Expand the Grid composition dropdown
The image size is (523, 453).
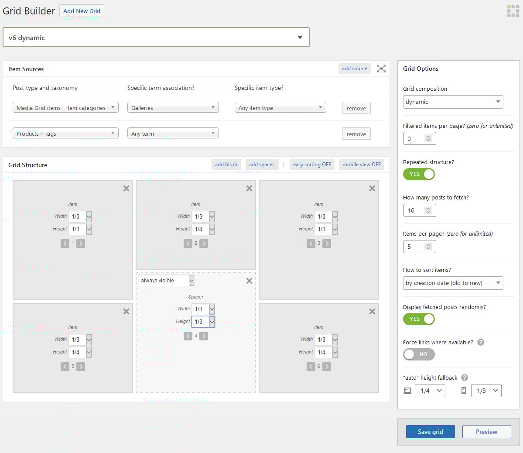(453, 102)
